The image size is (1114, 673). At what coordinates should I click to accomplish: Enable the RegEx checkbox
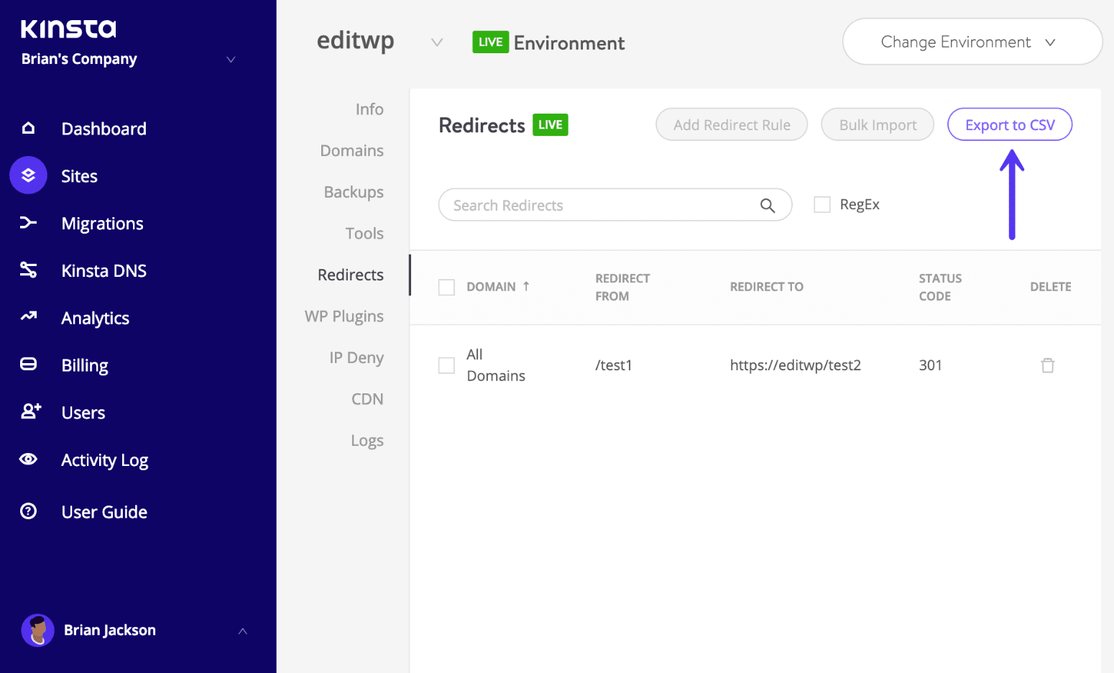822,205
